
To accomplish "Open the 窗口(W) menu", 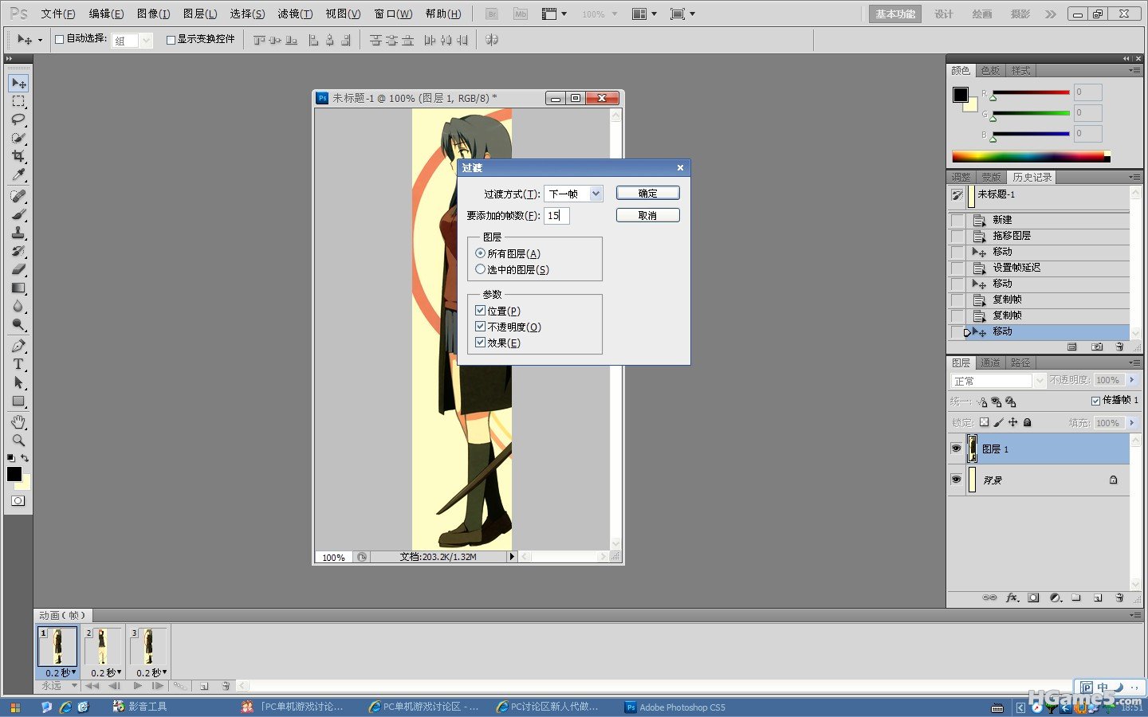I will point(393,14).
